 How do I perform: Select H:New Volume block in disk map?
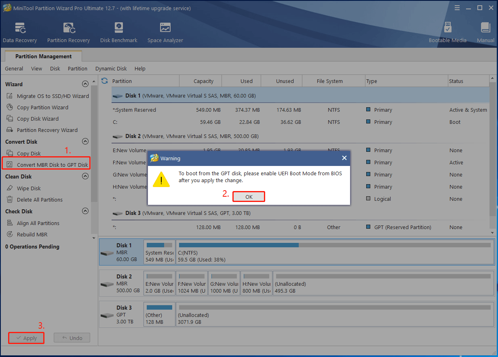pos(257,283)
